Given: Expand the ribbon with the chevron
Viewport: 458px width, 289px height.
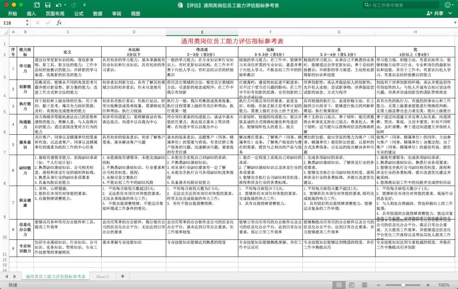Looking at the screenshot, I should point(450,14).
